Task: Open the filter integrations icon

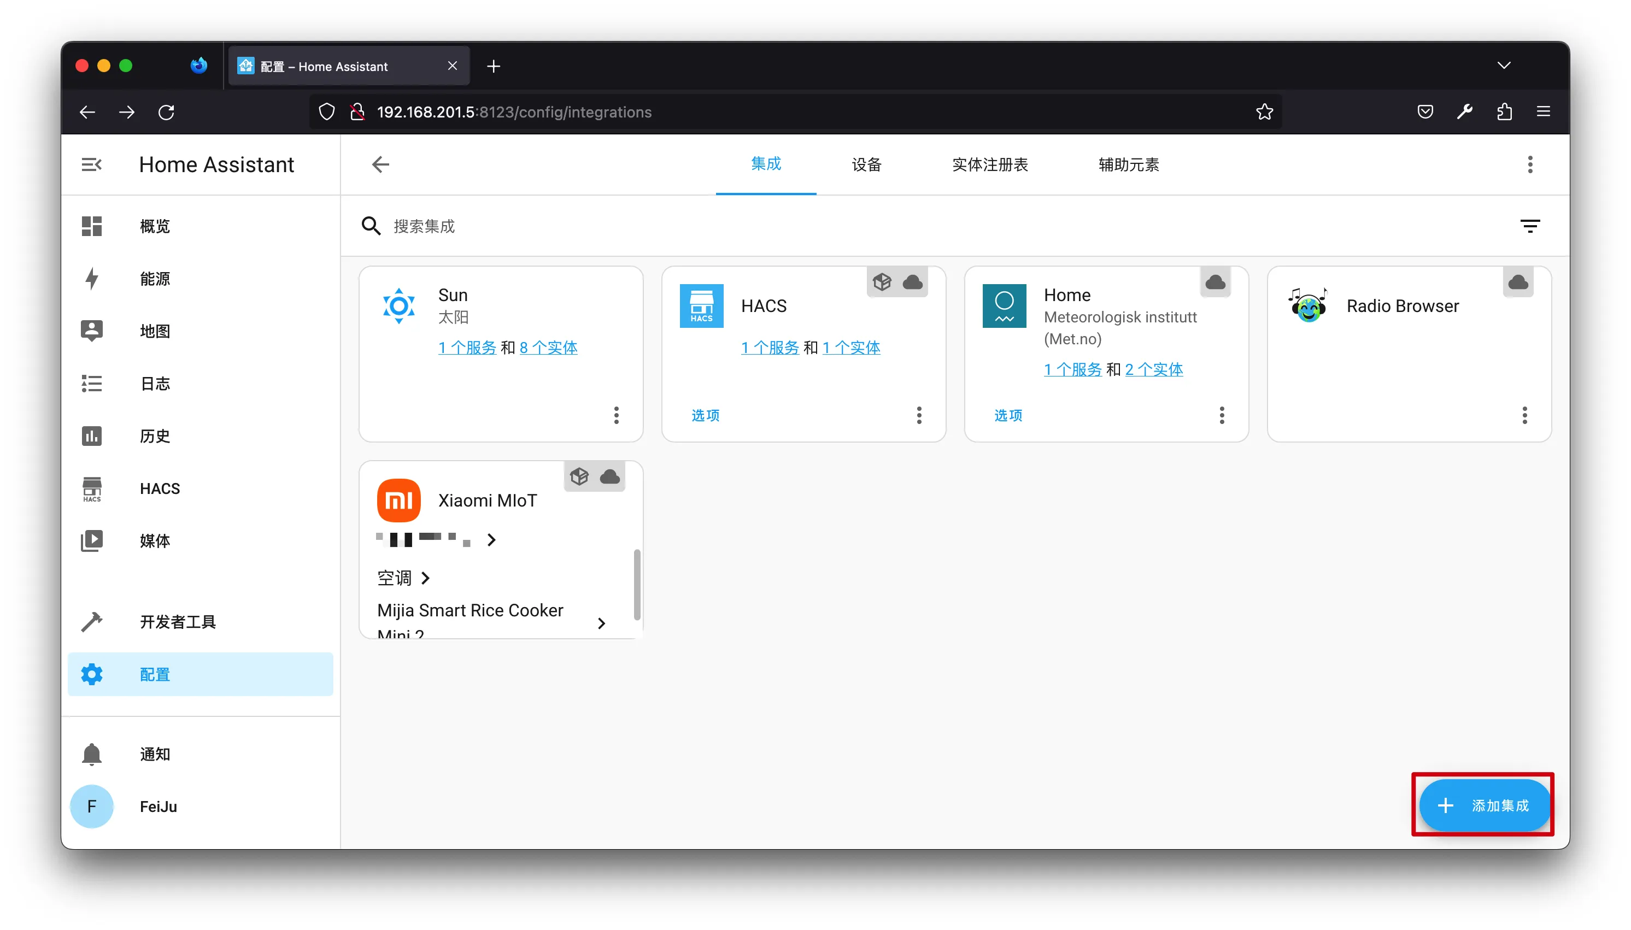Action: coord(1529,226)
